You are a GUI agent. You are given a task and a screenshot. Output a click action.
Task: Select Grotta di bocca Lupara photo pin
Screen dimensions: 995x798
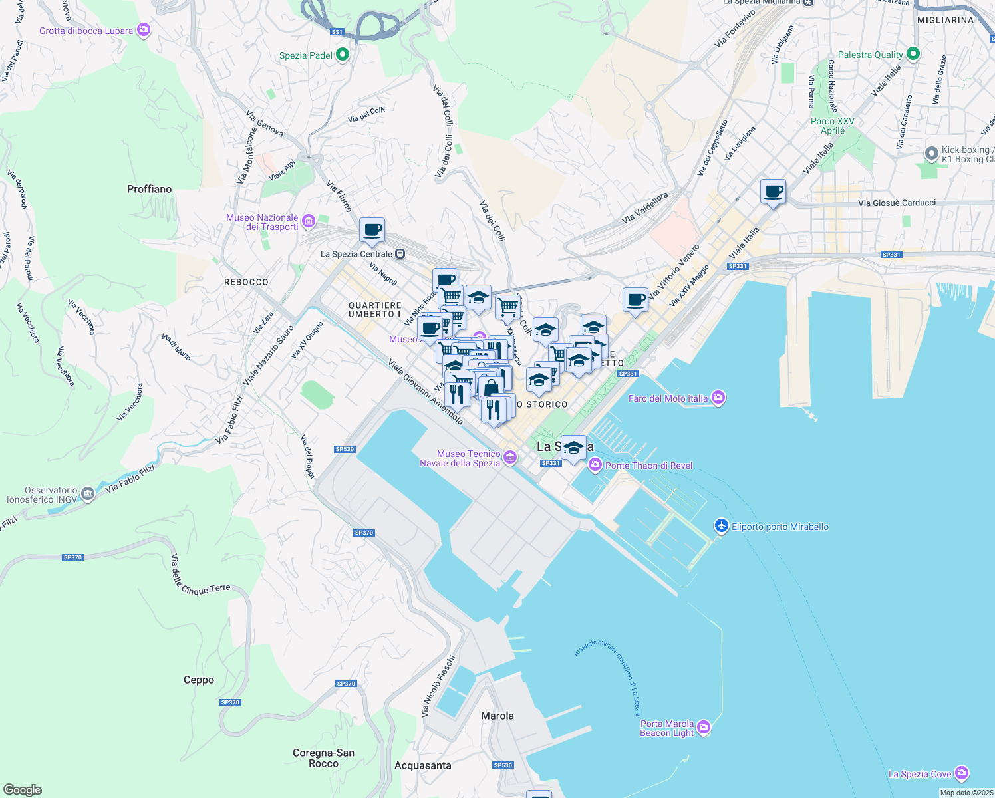143,30
